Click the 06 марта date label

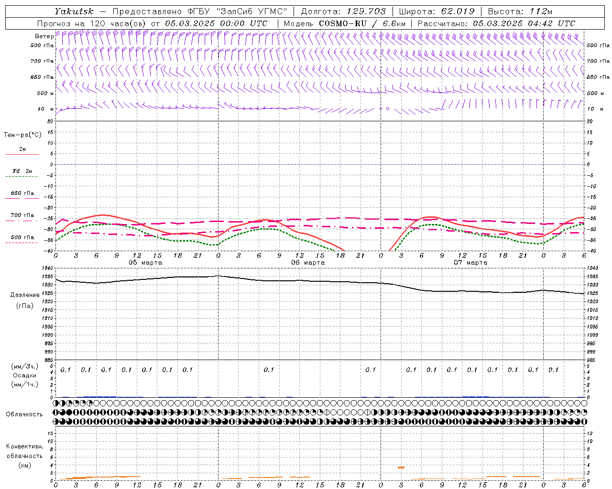[x=308, y=262]
